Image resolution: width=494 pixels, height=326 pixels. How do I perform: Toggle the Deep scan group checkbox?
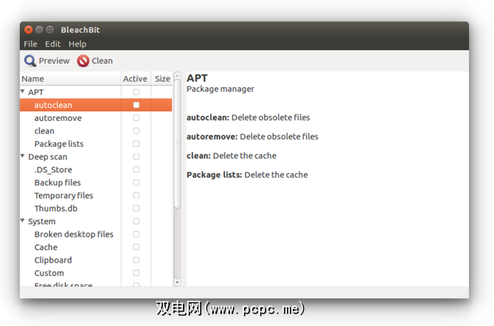[x=136, y=156]
